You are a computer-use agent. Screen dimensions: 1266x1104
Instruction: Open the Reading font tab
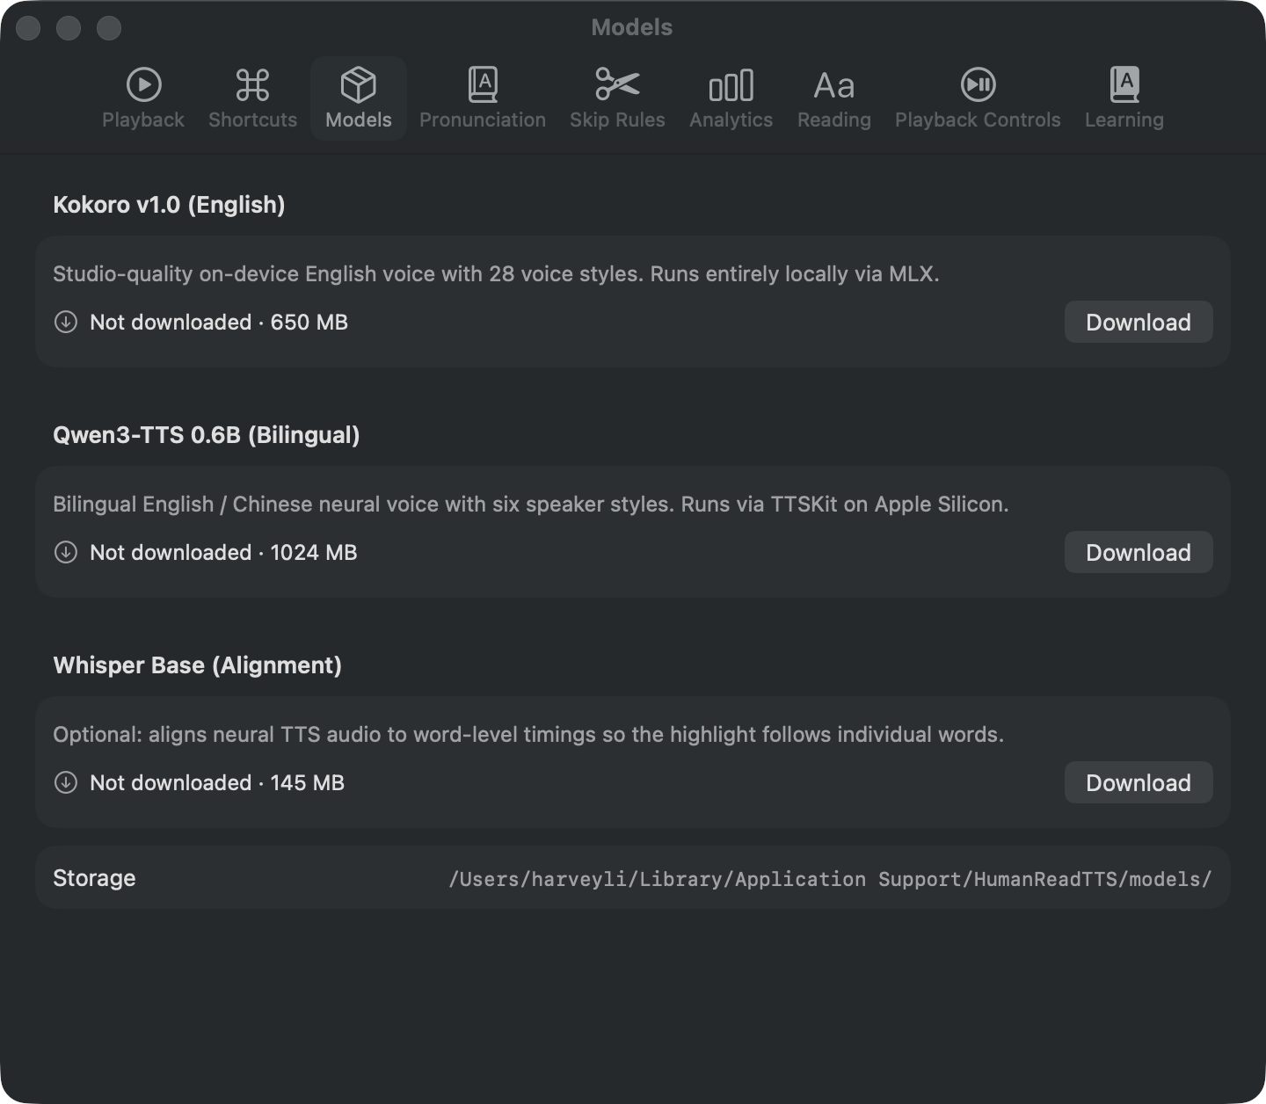point(834,98)
